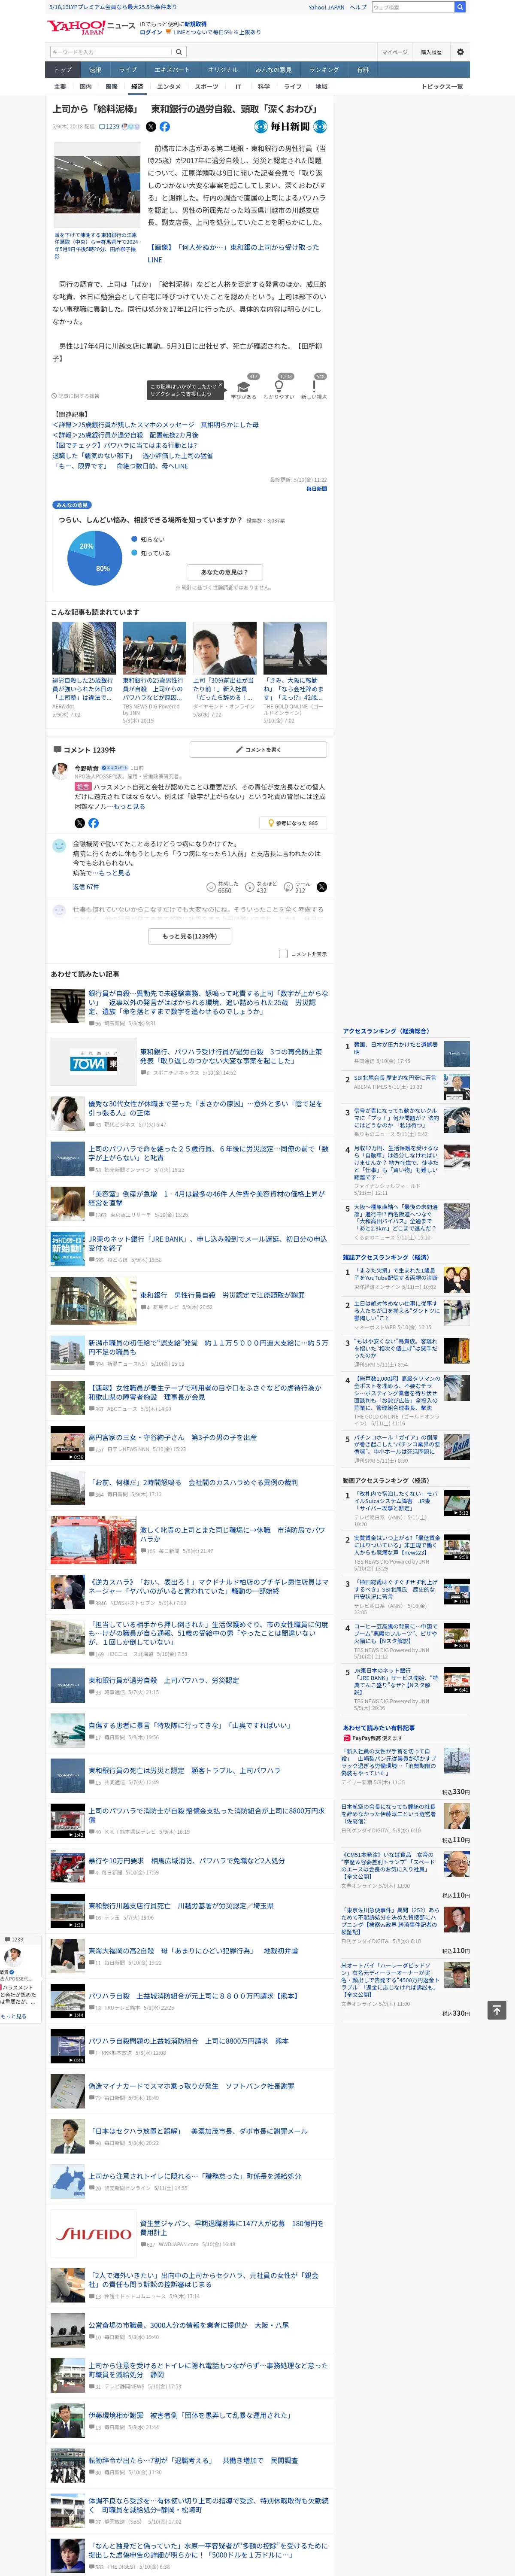
Task: Click the 知らない poll legend marker
Action: click(134, 539)
